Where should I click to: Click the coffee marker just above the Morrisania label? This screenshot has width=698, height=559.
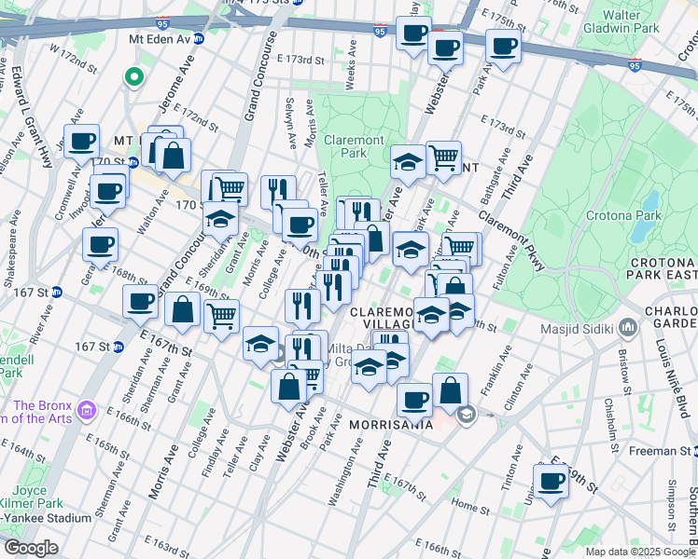point(414,402)
